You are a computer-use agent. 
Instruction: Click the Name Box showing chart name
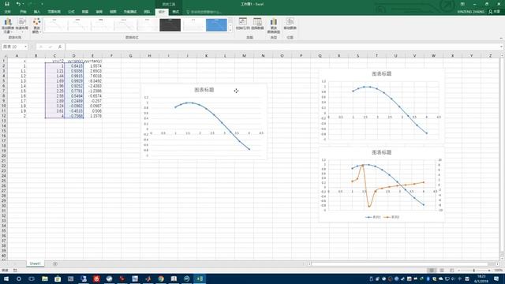pyautogui.click(x=13, y=47)
